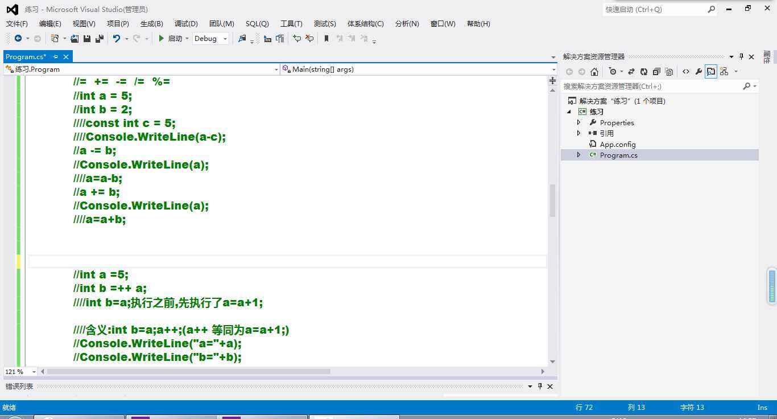
Task: Refresh the Solution Explorer tree
Action: click(644, 71)
